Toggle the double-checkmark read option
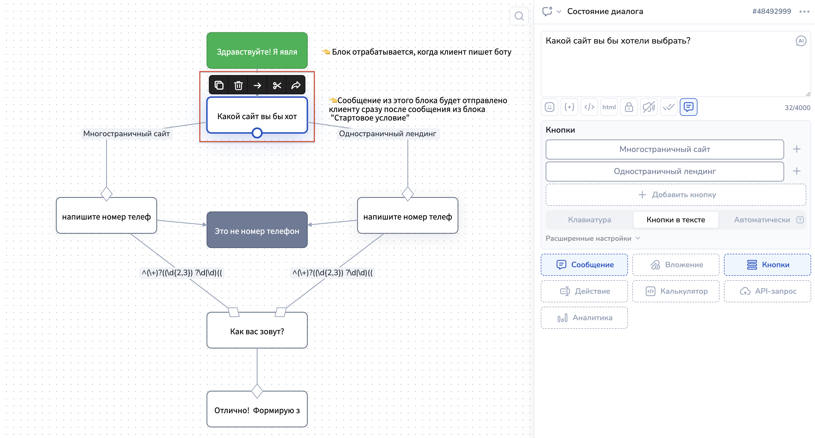 668,107
